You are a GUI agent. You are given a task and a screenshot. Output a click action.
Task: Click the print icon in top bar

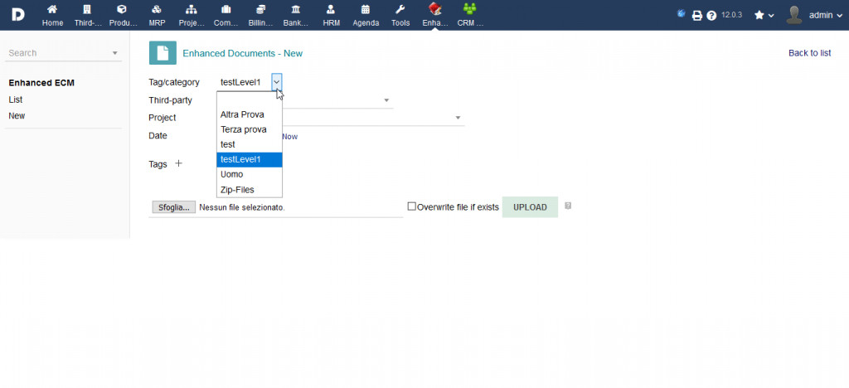pyautogui.click(x=697, y=16)
